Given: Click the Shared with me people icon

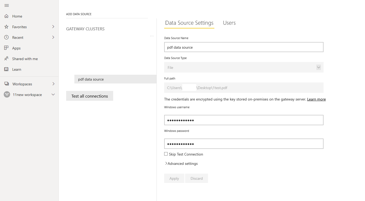Looking at the screenshot, I should 7,59.
